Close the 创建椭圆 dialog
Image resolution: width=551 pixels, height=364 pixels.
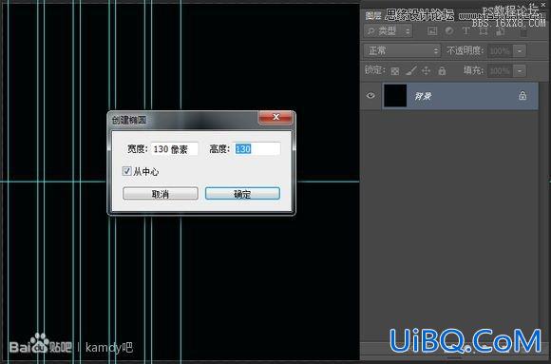tap(275, 117)
